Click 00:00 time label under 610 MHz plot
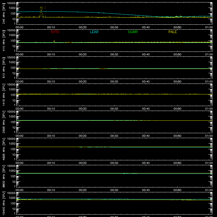The height and width of the screenshot is (217, 217). 20,82
